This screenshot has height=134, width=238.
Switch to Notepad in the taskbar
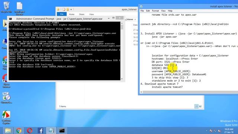pos(51,131)
